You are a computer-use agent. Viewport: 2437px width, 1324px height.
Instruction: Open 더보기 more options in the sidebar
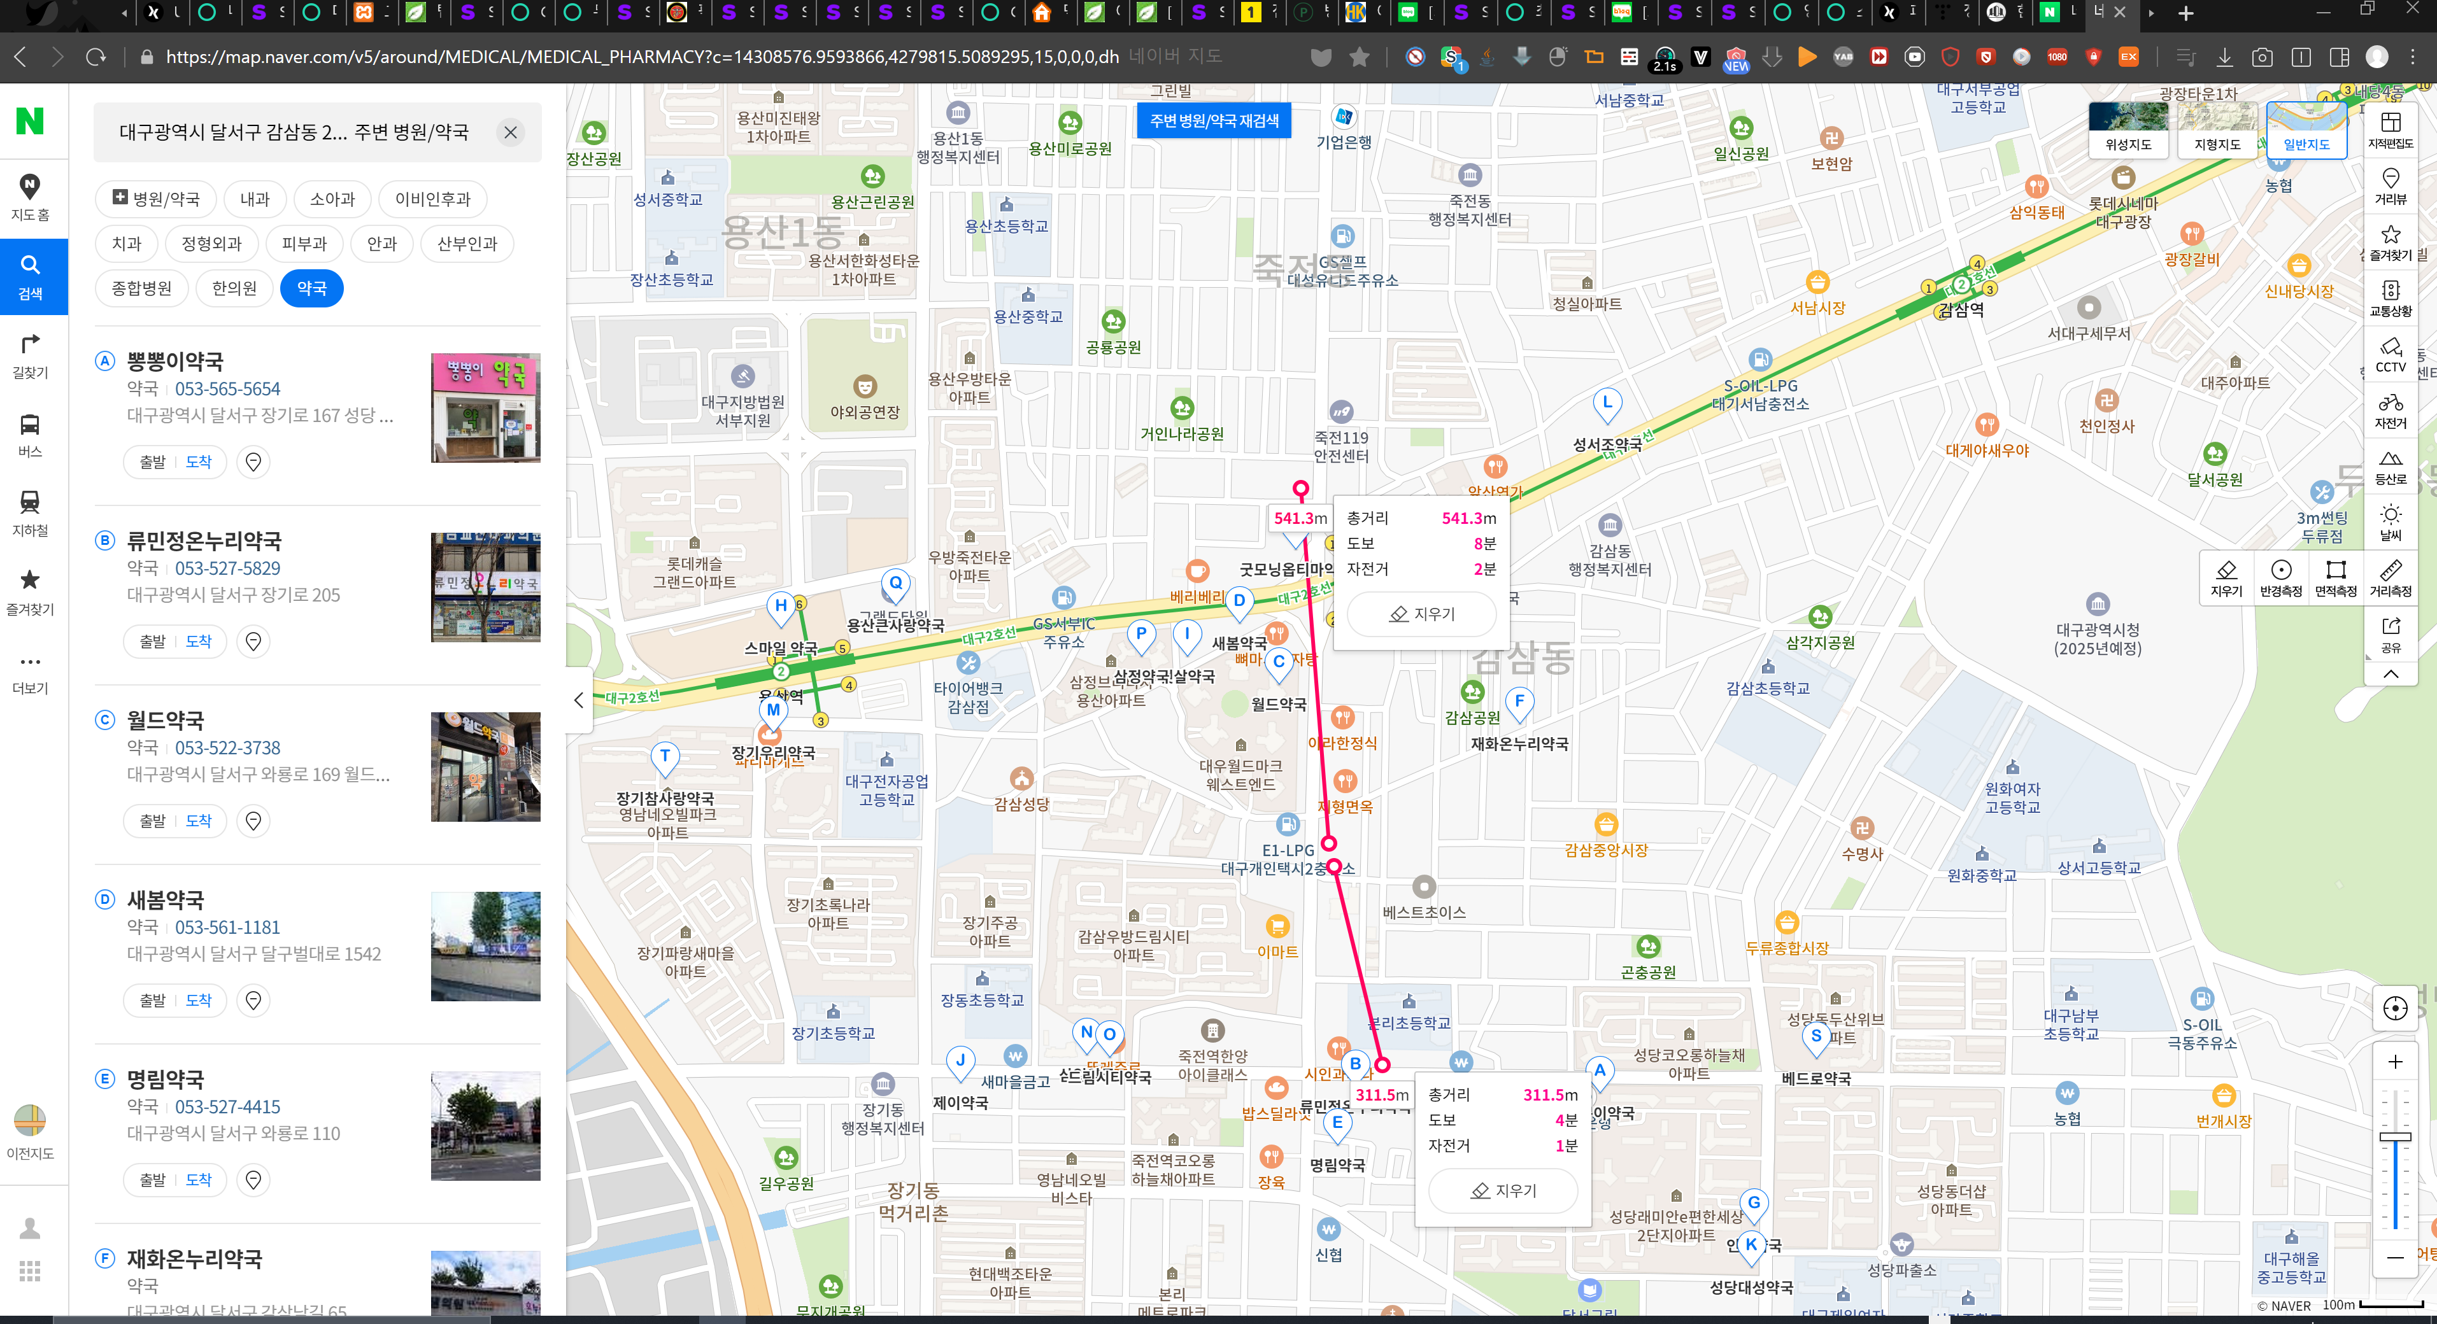(31, 672)
